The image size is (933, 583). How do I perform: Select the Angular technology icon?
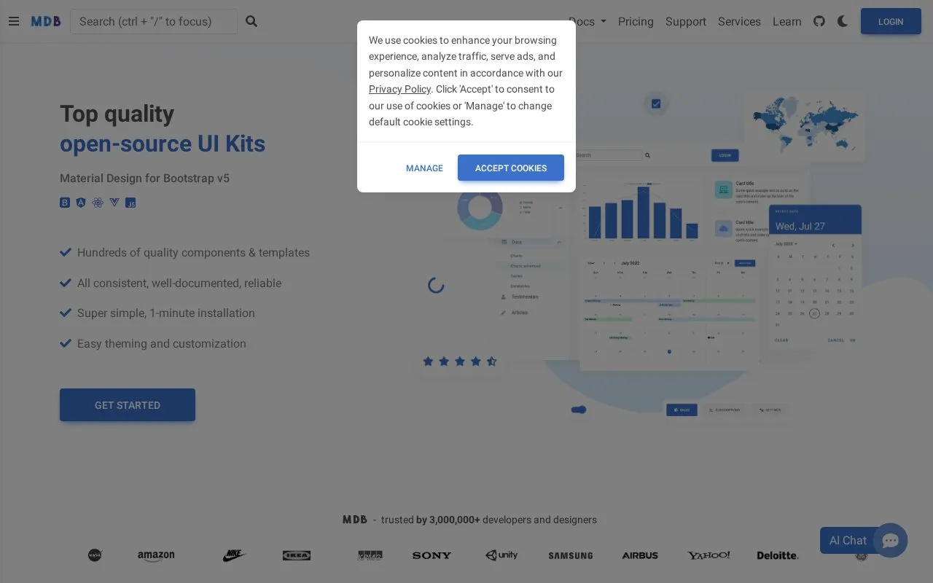pyautogui.click(x=81, y=203)
